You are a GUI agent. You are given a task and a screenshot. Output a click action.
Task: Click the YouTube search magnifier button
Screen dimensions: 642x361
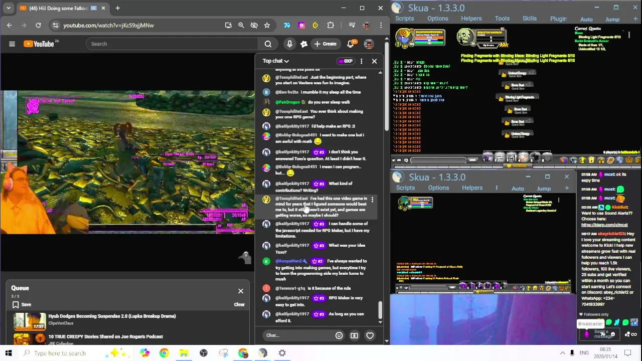point(268,44)
